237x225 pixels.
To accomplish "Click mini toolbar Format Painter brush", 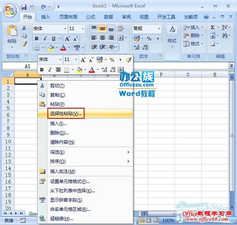I will [x=128, y=60].
